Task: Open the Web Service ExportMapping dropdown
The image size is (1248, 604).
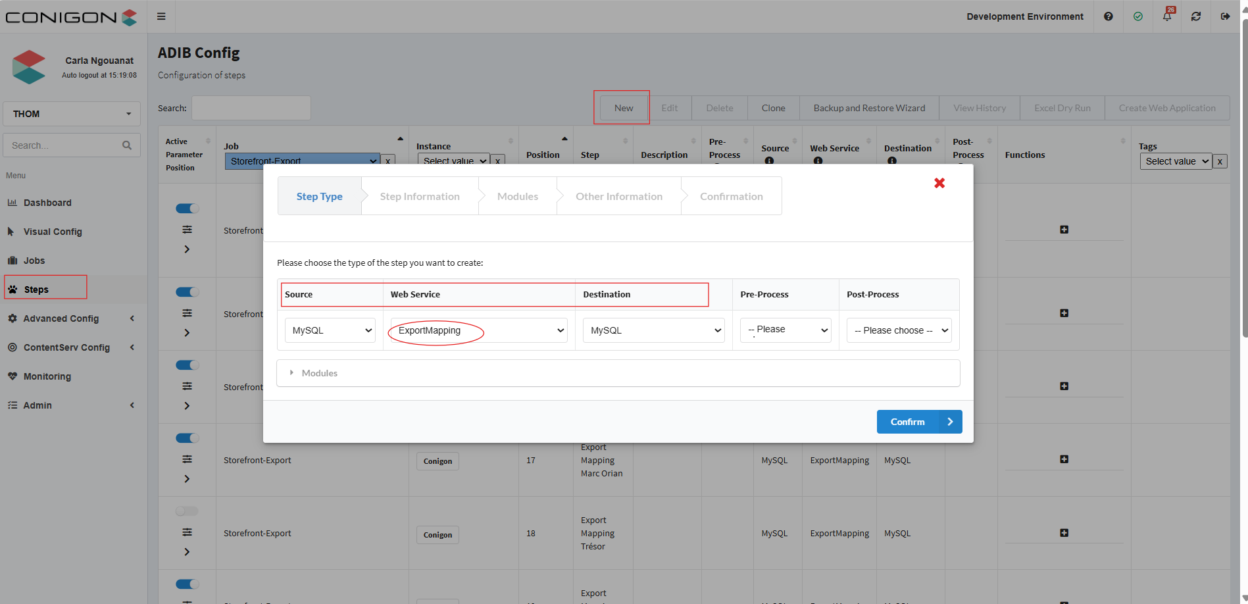Action: click(x=478, y=330)
